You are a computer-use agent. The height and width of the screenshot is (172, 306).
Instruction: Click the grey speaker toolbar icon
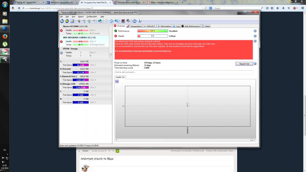tap(128, 21)
